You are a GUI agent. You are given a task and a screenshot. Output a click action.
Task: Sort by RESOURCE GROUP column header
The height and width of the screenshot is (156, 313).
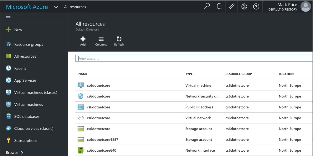tap(239, 74)
